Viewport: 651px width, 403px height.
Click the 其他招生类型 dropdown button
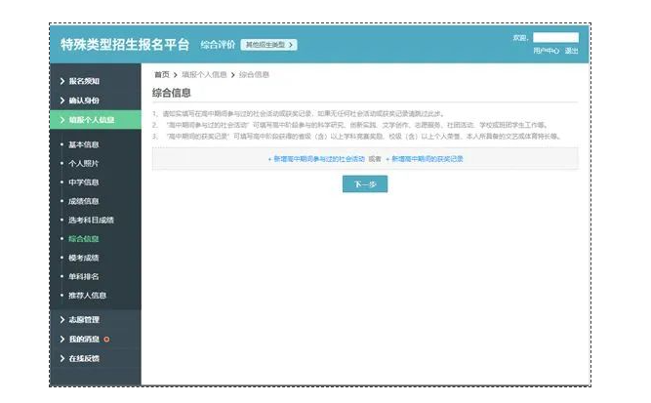[x=268, y=45]
